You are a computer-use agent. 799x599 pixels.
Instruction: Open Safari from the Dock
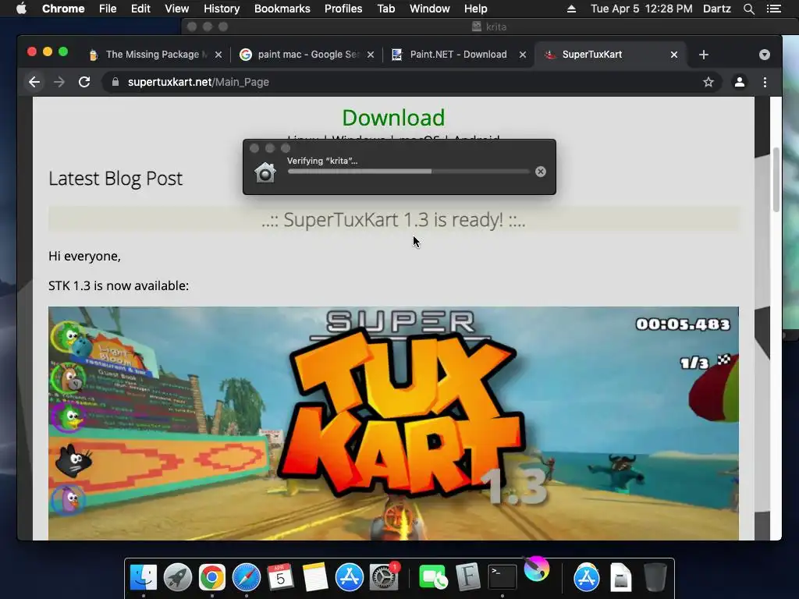[x=246, y=578]
